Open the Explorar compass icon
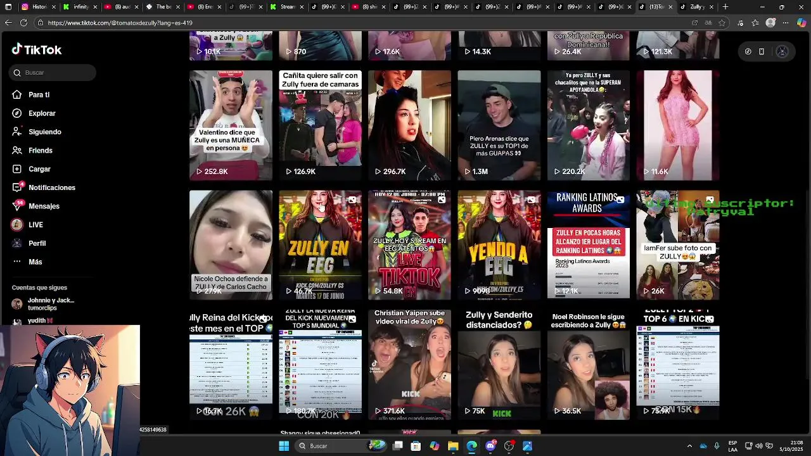This screenshot has width=811, height=456. [16, 113]
